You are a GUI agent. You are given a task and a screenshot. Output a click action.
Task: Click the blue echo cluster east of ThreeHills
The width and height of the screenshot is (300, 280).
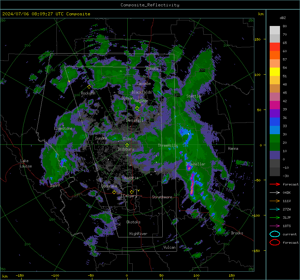pos(186,134)
